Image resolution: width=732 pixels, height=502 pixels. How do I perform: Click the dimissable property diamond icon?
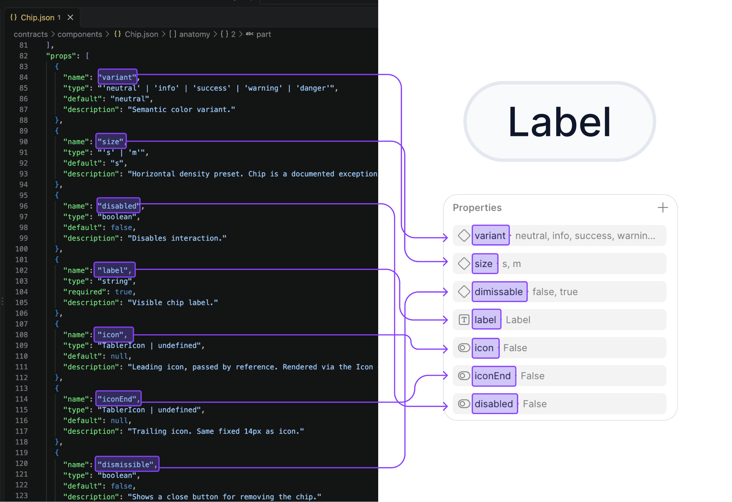(x=464, y=292)
